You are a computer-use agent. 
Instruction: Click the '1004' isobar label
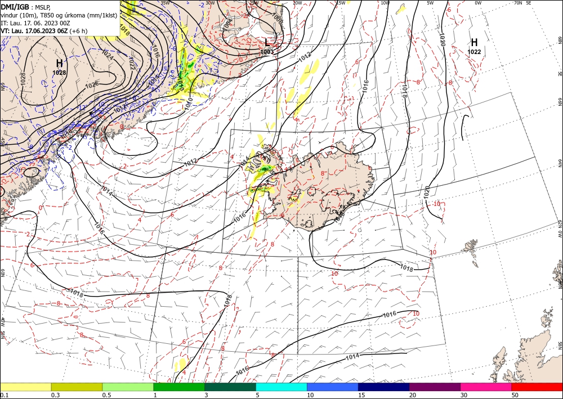[227, 23]
